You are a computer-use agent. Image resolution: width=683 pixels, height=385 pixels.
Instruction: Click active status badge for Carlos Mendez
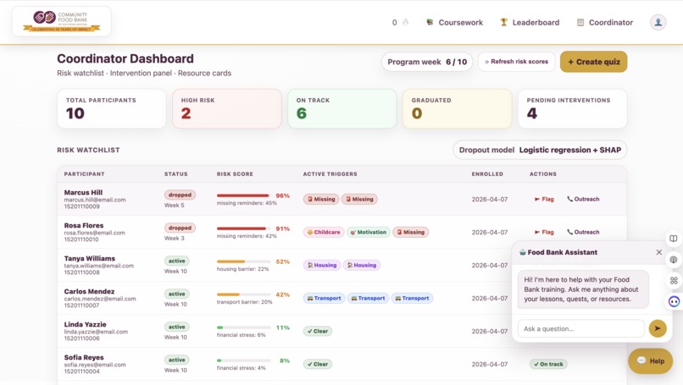point(176,294)
